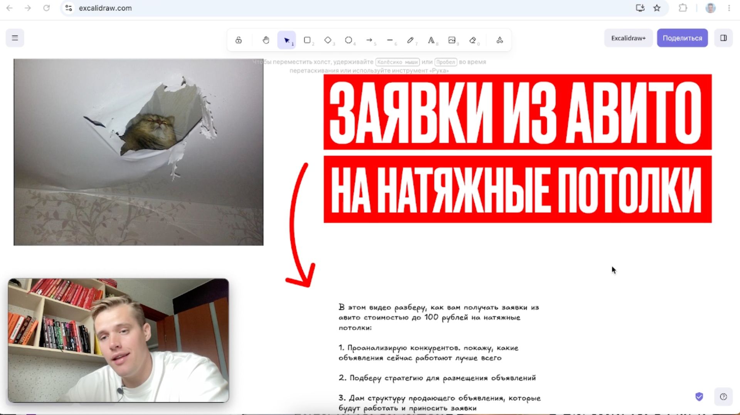Click the line '2. Подберу стратегию'
Image resolution: width=740 pixels, height=415 pixels.
click(437, 378)
